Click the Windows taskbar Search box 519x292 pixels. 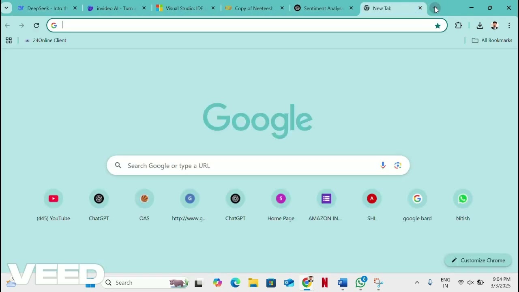pos(146,283)
